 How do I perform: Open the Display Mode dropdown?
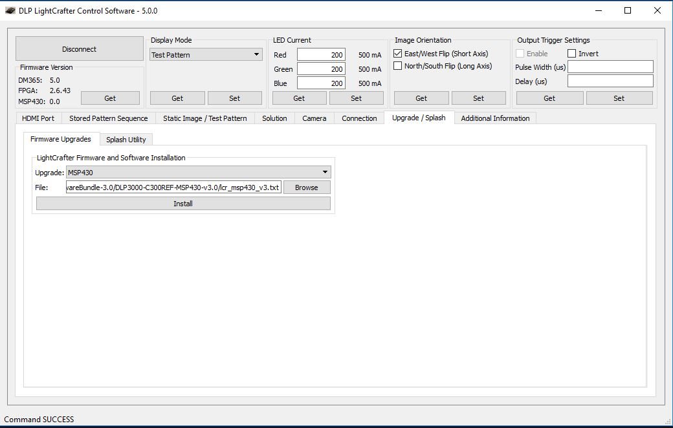(206, 54)
